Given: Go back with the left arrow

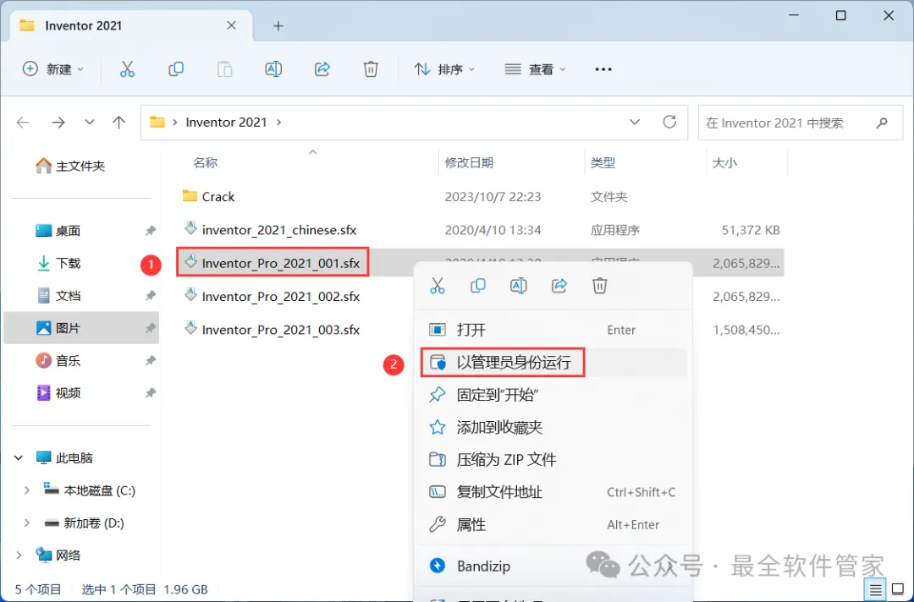Looking at the screenshot, I should (x=23, y=123).
